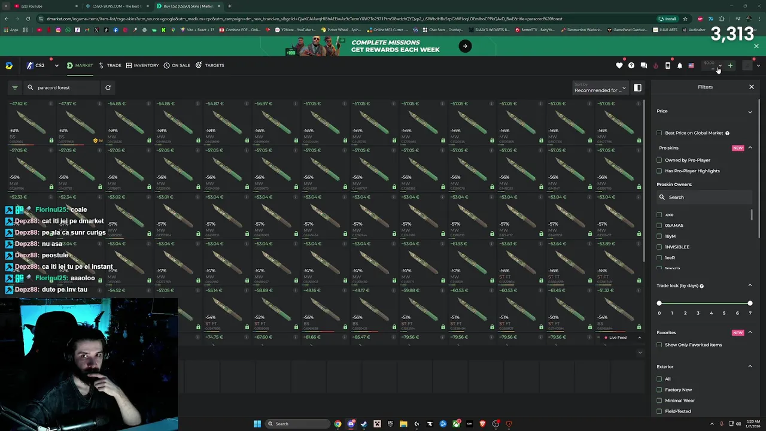766x431 pixels.
Task: Collapse the Pro skins section
Action: [750, 148]
